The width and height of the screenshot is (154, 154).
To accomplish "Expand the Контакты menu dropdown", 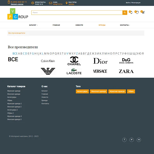I will [125, 25].
